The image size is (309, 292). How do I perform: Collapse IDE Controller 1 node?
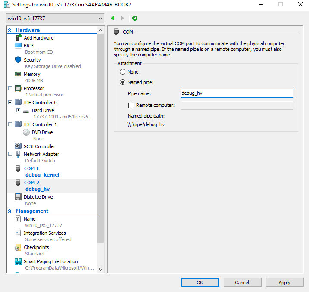coord(10,124)
